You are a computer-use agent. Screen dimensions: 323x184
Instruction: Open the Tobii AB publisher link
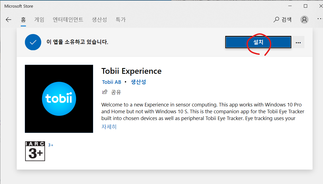tap(111, 82)
